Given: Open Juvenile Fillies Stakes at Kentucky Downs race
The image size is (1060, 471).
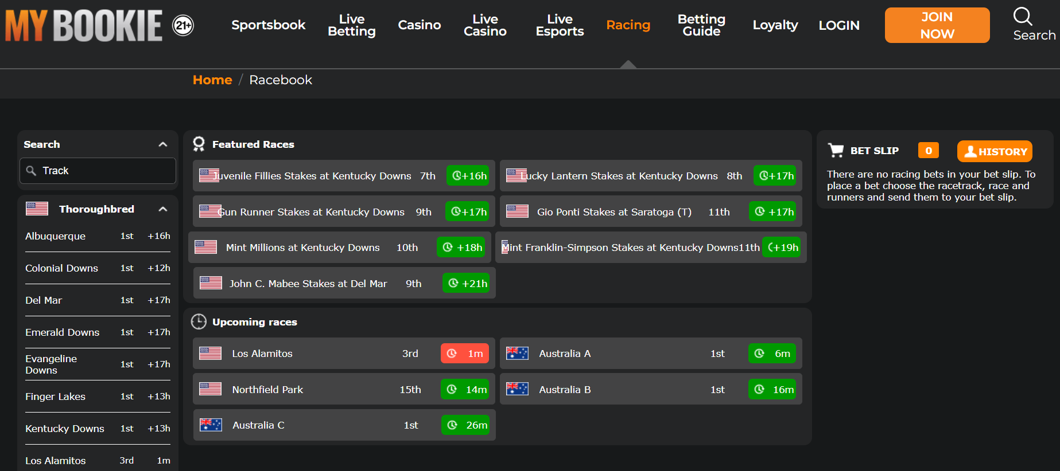Looking at the screenshot, I should [x=344, y=176].
